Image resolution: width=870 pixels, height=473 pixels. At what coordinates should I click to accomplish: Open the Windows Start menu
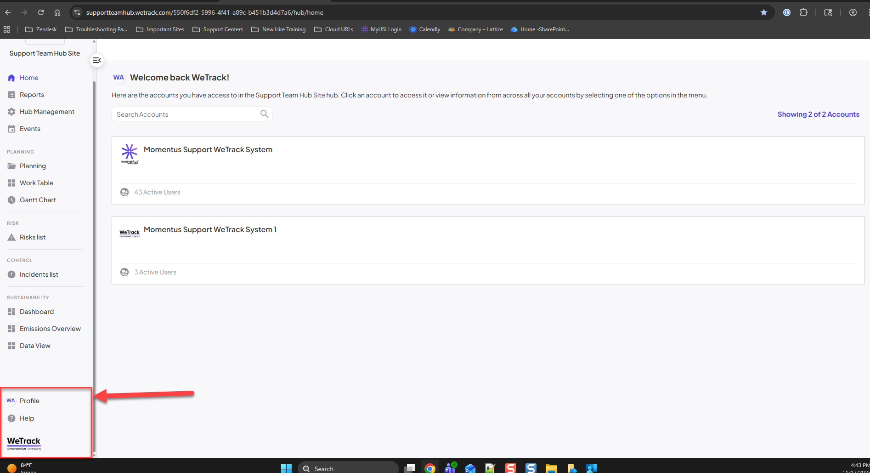(286, 468)
